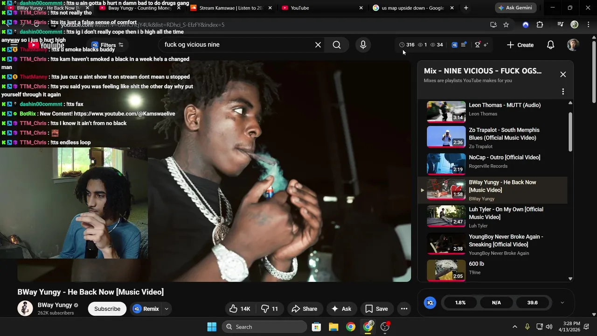Expand the vidIQ stats panel chevron
Screen dimensions: 597x336
[562, 302]
